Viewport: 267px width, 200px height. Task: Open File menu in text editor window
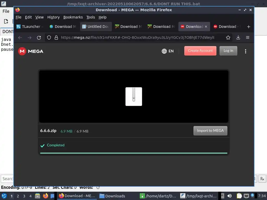[6, 11]
